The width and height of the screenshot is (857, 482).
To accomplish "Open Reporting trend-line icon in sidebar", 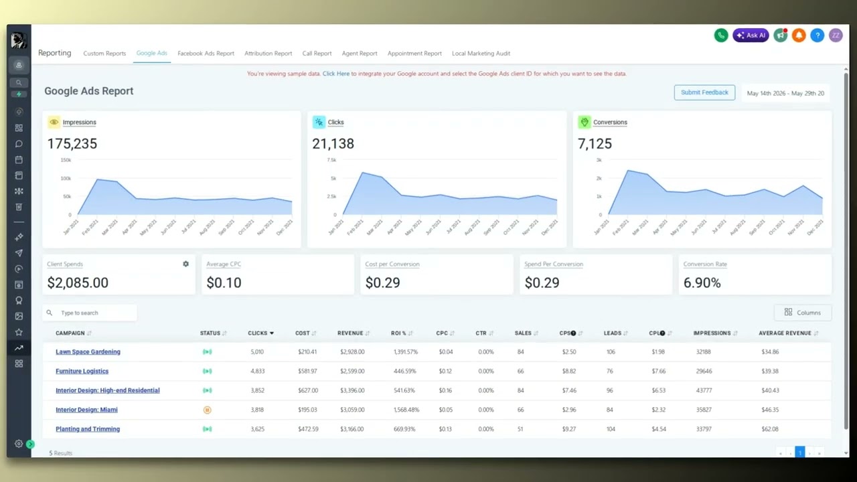I will (19, 347).
